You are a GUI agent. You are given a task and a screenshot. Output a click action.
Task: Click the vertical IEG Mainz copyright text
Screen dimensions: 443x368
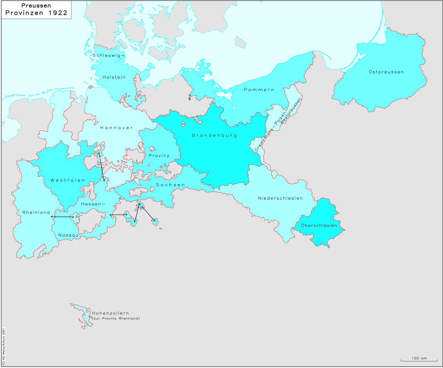click(x=4, y=345)
